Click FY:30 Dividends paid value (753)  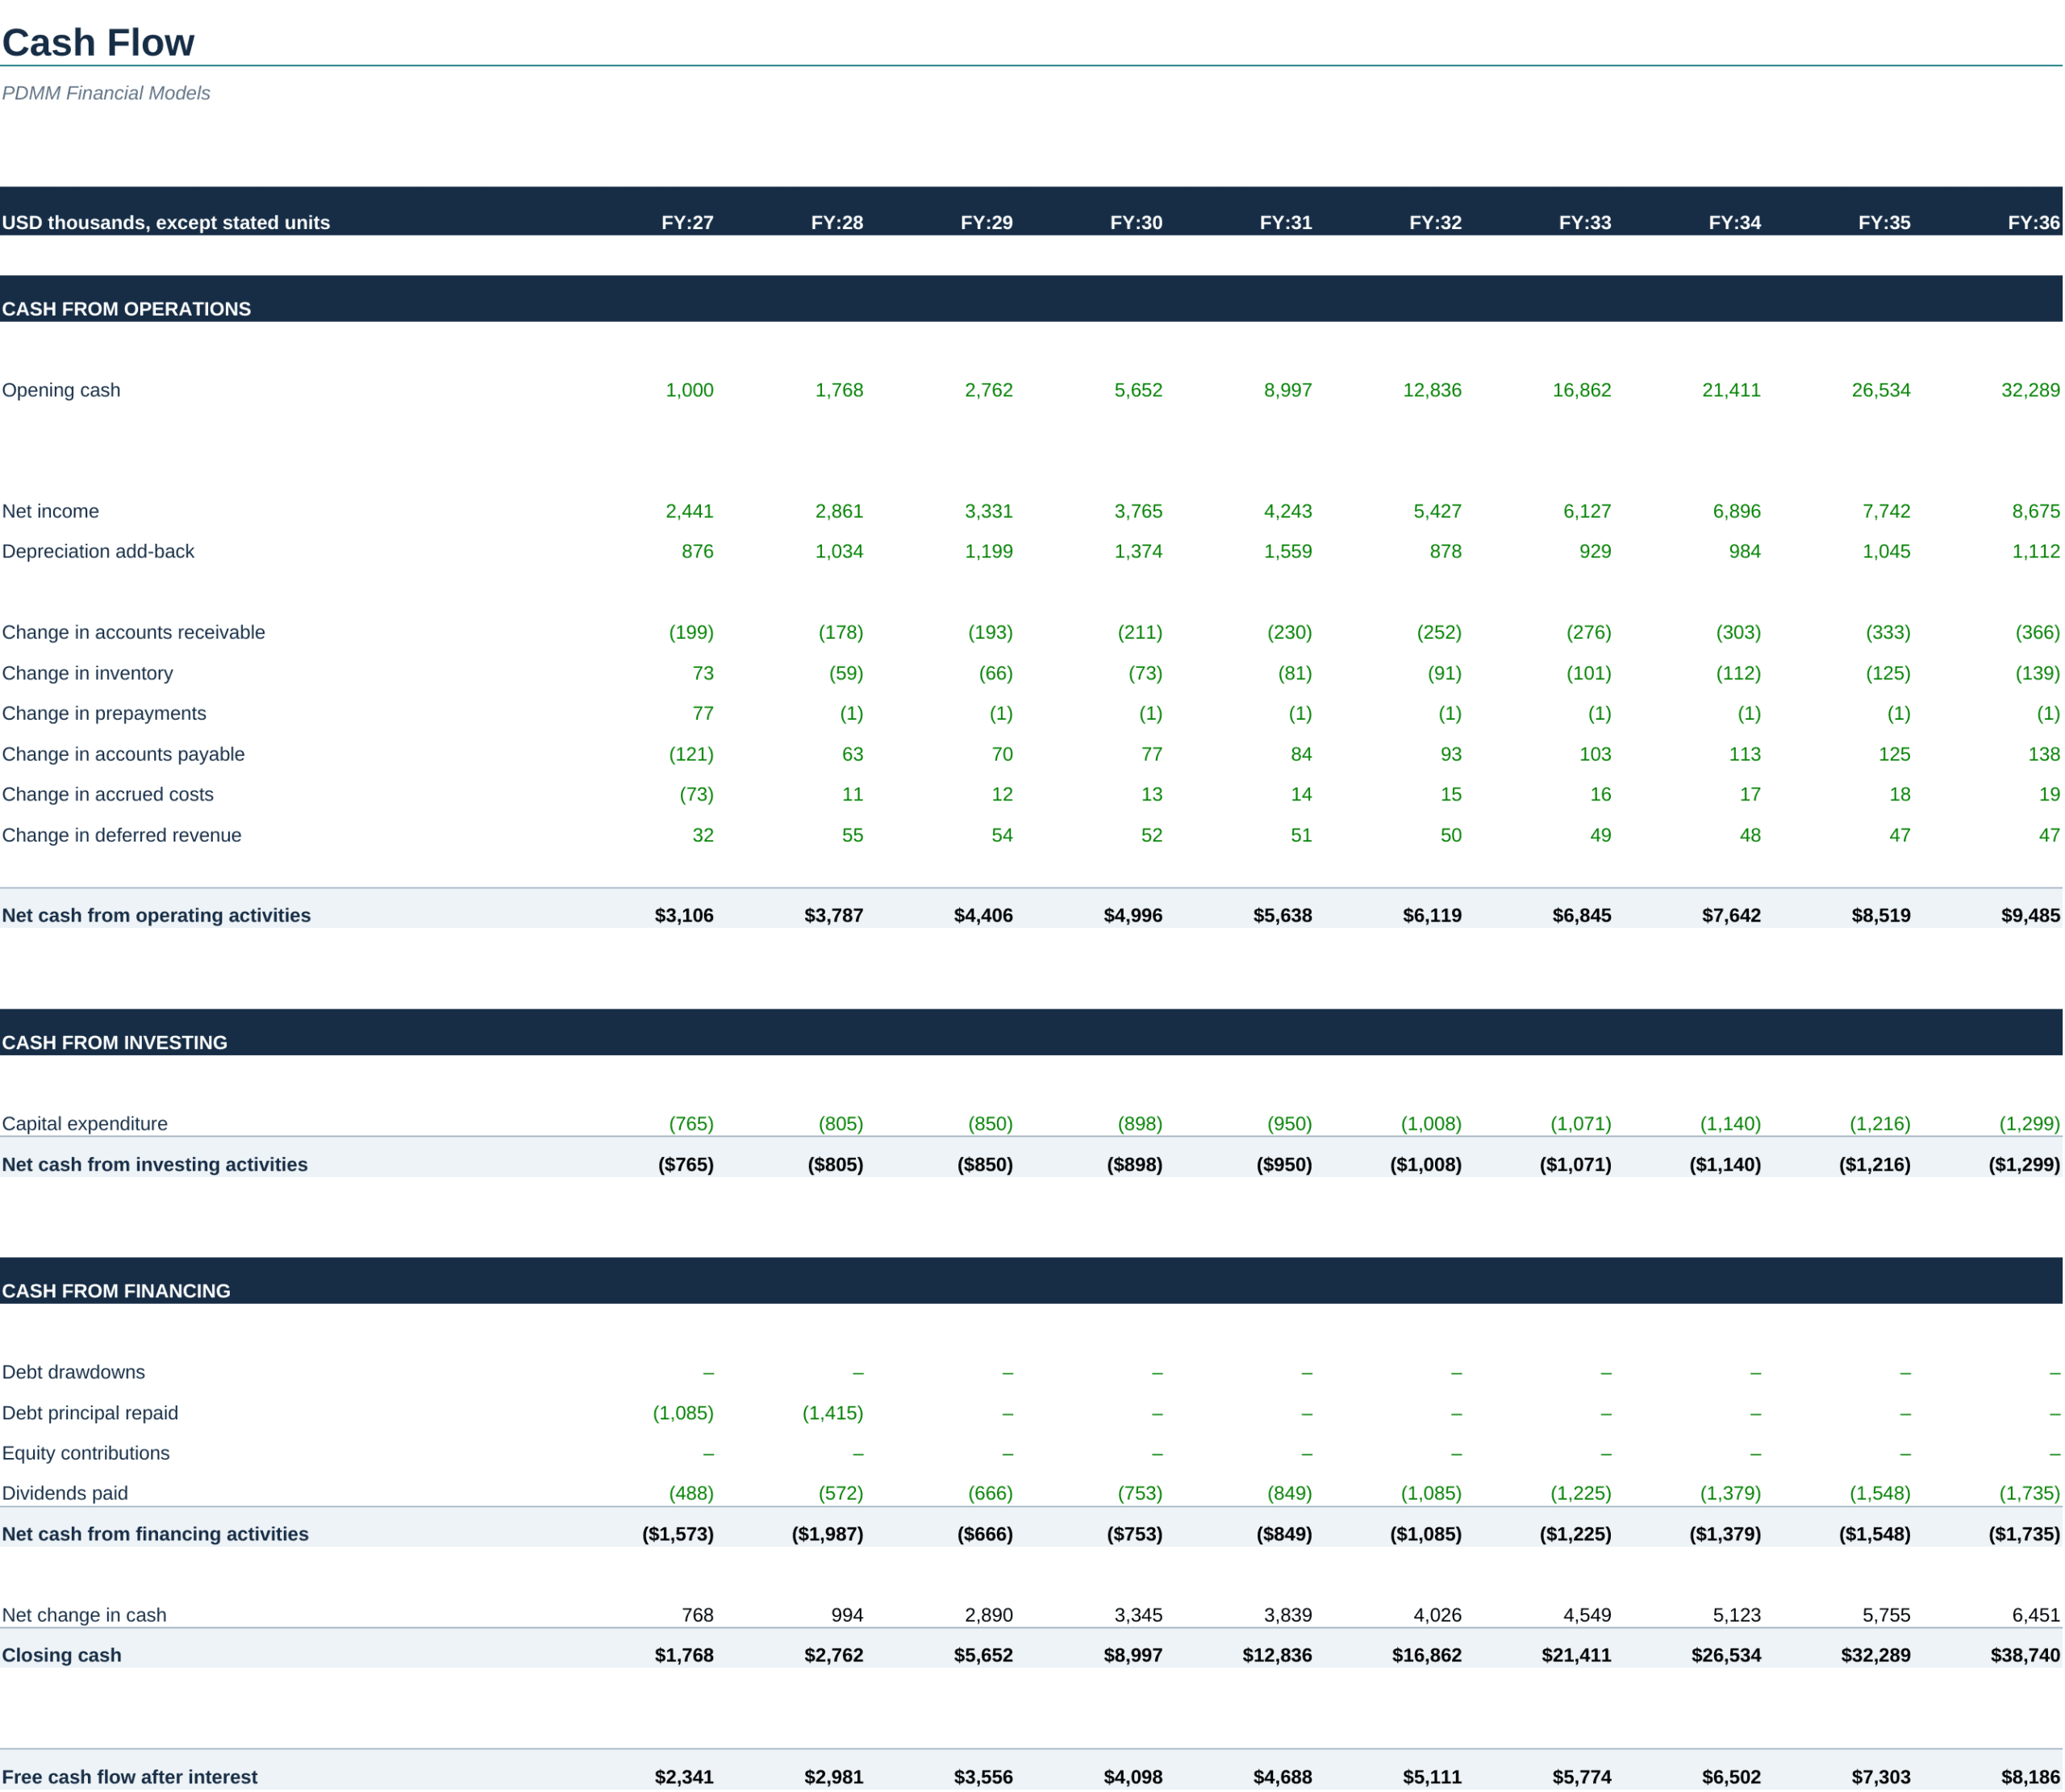click(x=1141, y=1493)
